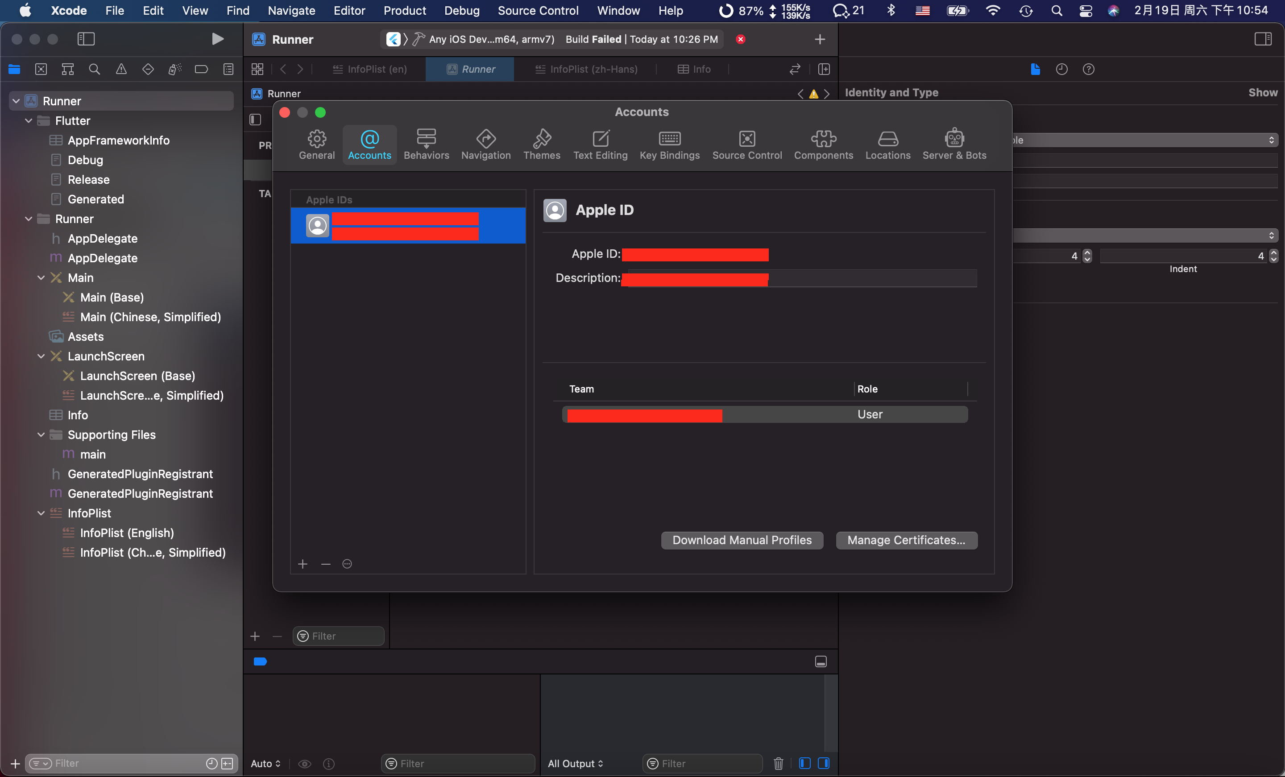Show the symbol navigator

pos(68,69)
